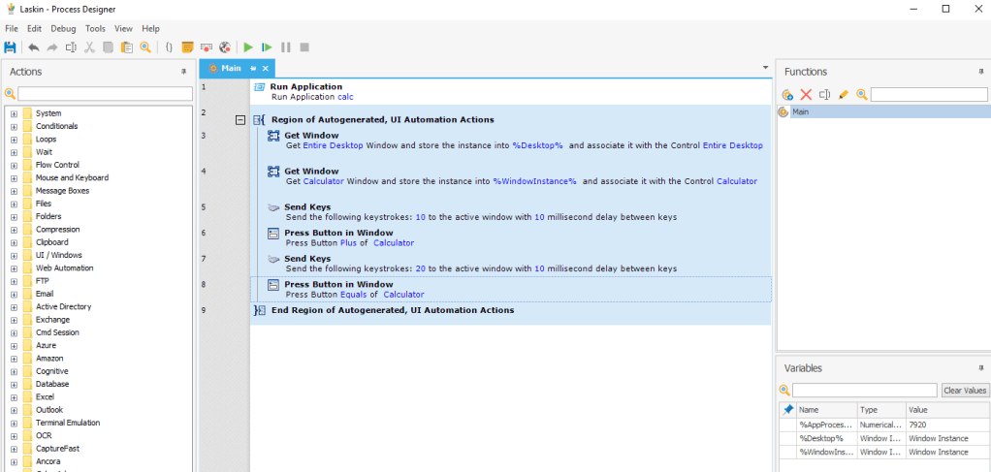991x472 pixels.
Task: Click the red X delete function icon
Action: pyautogui.click(x=806, y=94)
